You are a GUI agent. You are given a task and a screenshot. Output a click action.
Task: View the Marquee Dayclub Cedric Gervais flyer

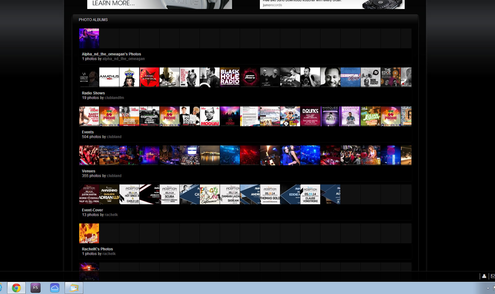coord(351,116)
